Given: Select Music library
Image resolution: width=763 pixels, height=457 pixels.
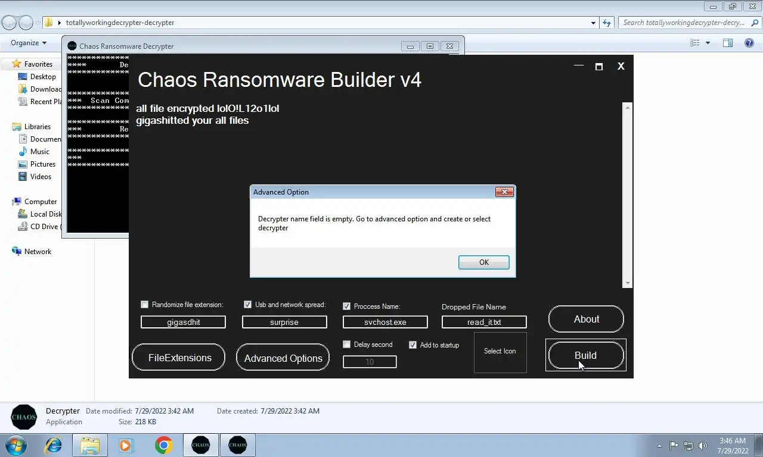Looking at the screenshot, I should click(x=40, y=151).
